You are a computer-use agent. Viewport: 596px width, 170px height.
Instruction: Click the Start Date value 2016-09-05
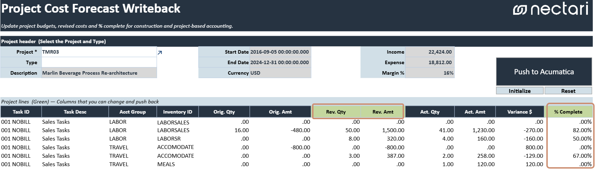pyautogui.click(x=280, y=52)
